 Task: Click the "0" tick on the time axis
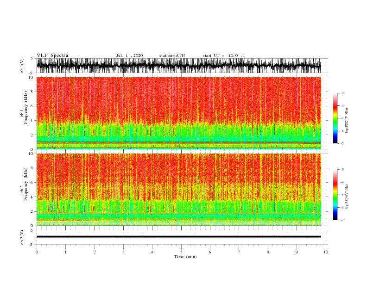[x=37, y=252]
